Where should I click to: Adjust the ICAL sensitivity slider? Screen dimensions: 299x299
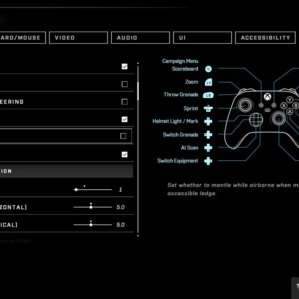tap(93, 225)
